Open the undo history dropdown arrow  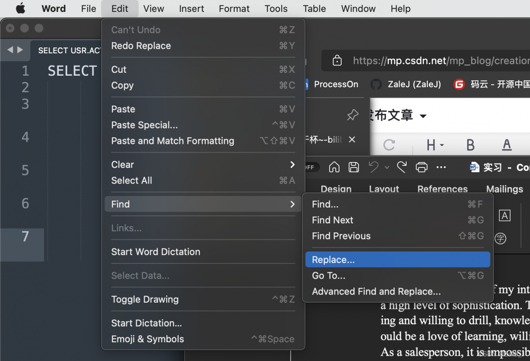click(387, 167)
